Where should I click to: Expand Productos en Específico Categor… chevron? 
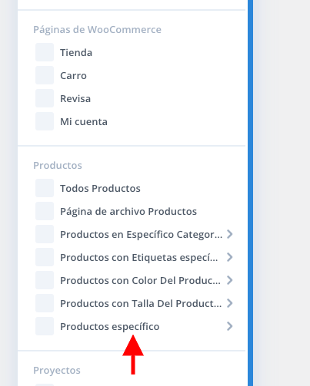pyautogui.click(x=230, y=234)
